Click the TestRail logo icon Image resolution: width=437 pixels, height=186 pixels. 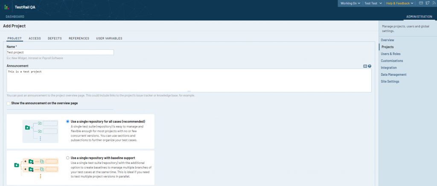tap(7, 7)
